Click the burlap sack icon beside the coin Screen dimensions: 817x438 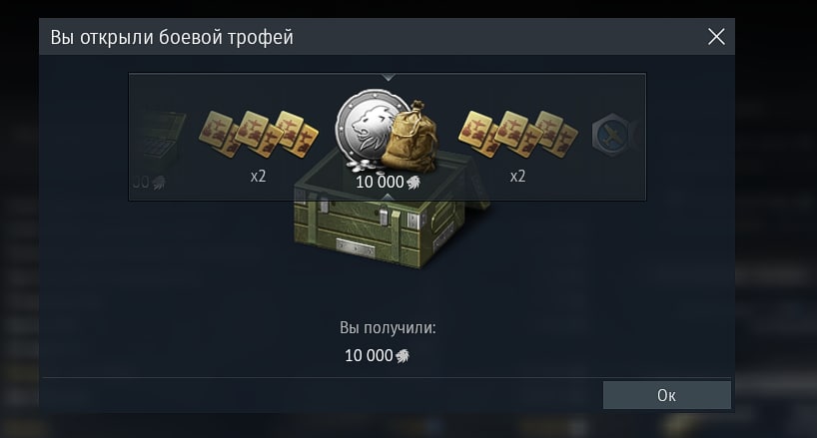click(409, 138)
